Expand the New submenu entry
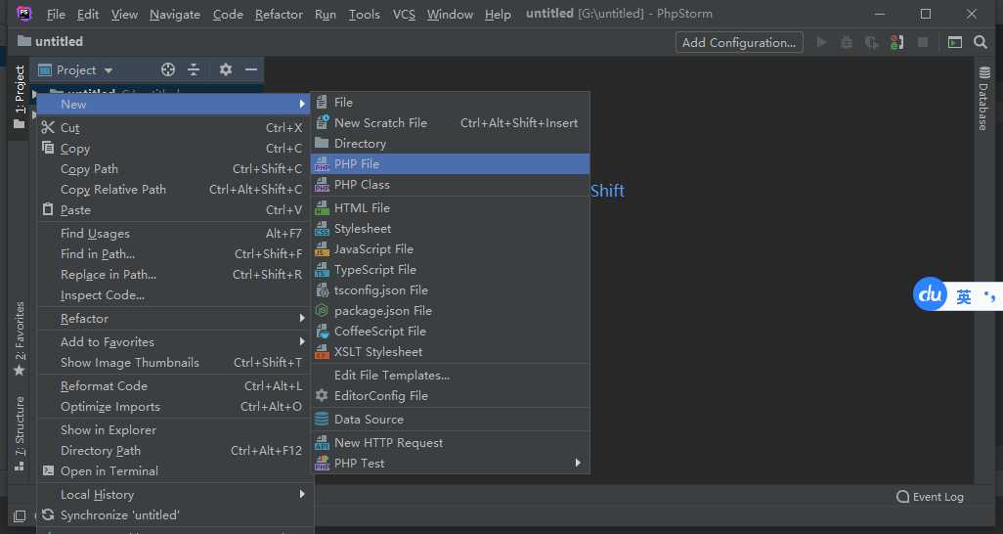1003x534 pixels. pos(173,105)
